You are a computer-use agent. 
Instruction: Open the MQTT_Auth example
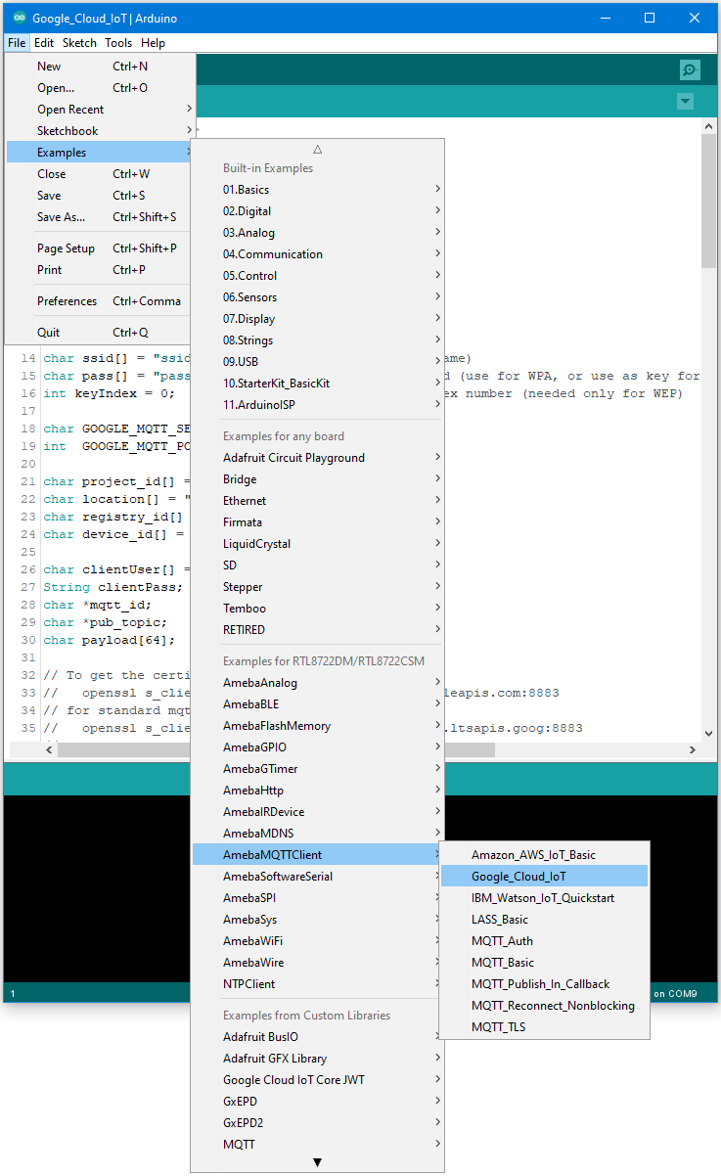tap(544, 941)
